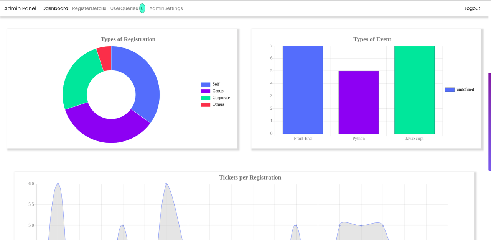Click the JavaScript axis label
This screenshot has height=240, width=491.
click(414, 139)
